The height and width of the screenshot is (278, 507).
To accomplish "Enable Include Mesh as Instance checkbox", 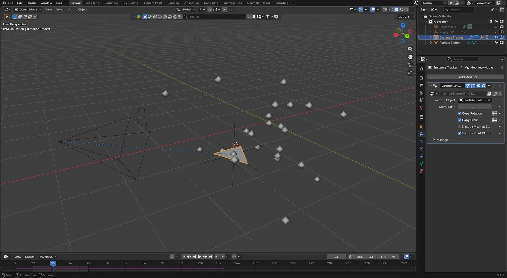I will click(459, 127).
